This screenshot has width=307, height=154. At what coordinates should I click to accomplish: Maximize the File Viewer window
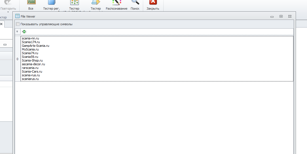tap(281, 16)
